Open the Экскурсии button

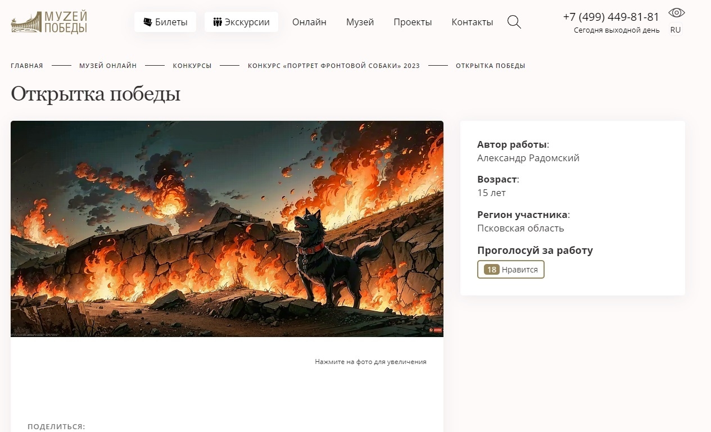point(241,22)
